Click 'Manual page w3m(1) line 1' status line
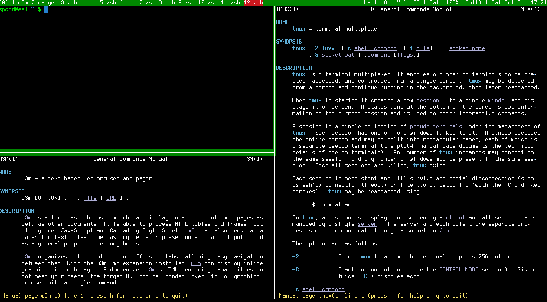 click(x=95, y=296)
